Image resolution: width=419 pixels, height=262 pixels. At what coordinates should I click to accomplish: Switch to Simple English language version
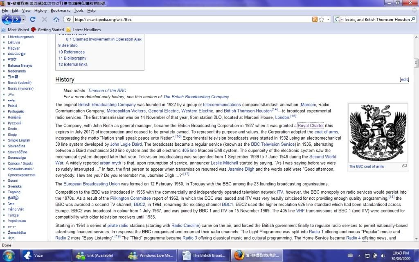click(19, 140)
